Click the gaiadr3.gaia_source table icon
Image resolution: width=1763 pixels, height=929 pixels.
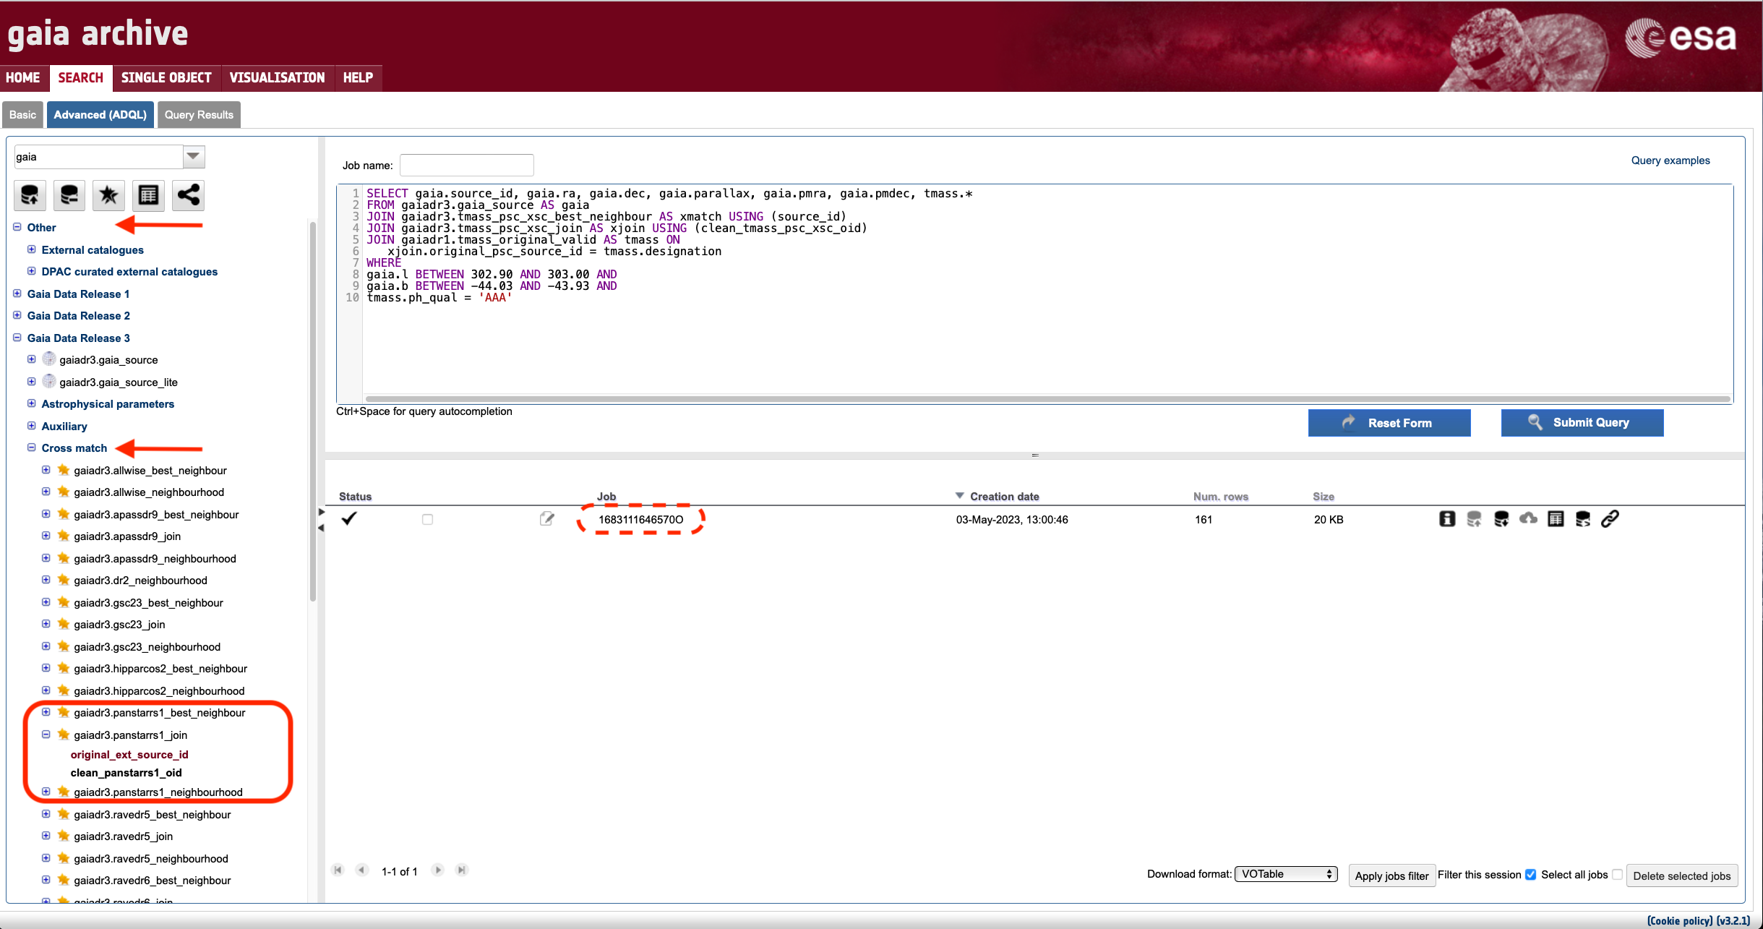point(49,359)
